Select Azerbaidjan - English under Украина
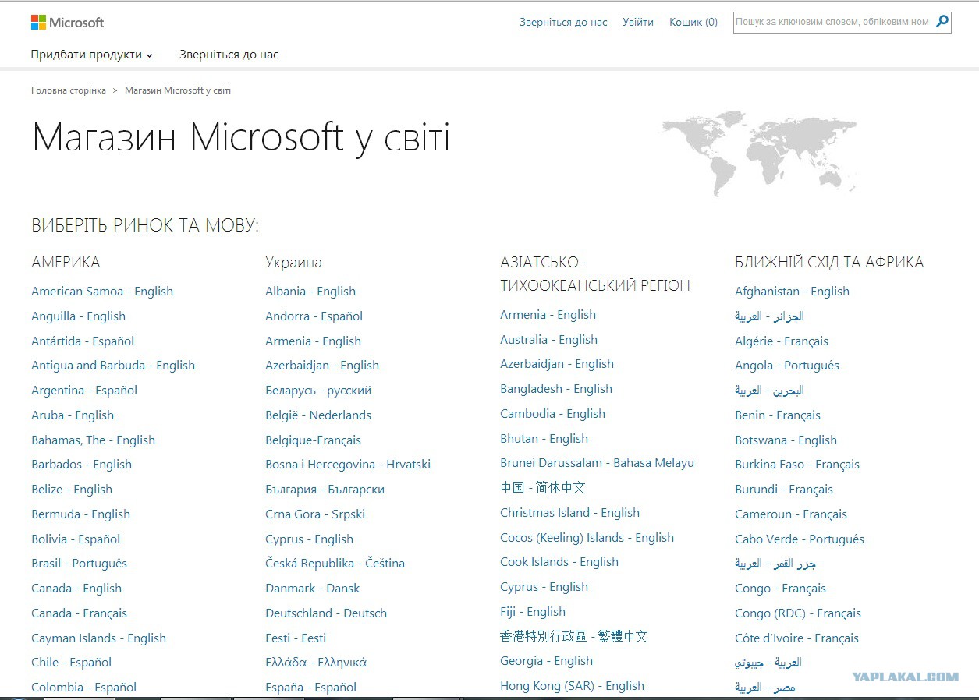Image resolution: width=979 pixels, height=700 pixels. (322, 366)
